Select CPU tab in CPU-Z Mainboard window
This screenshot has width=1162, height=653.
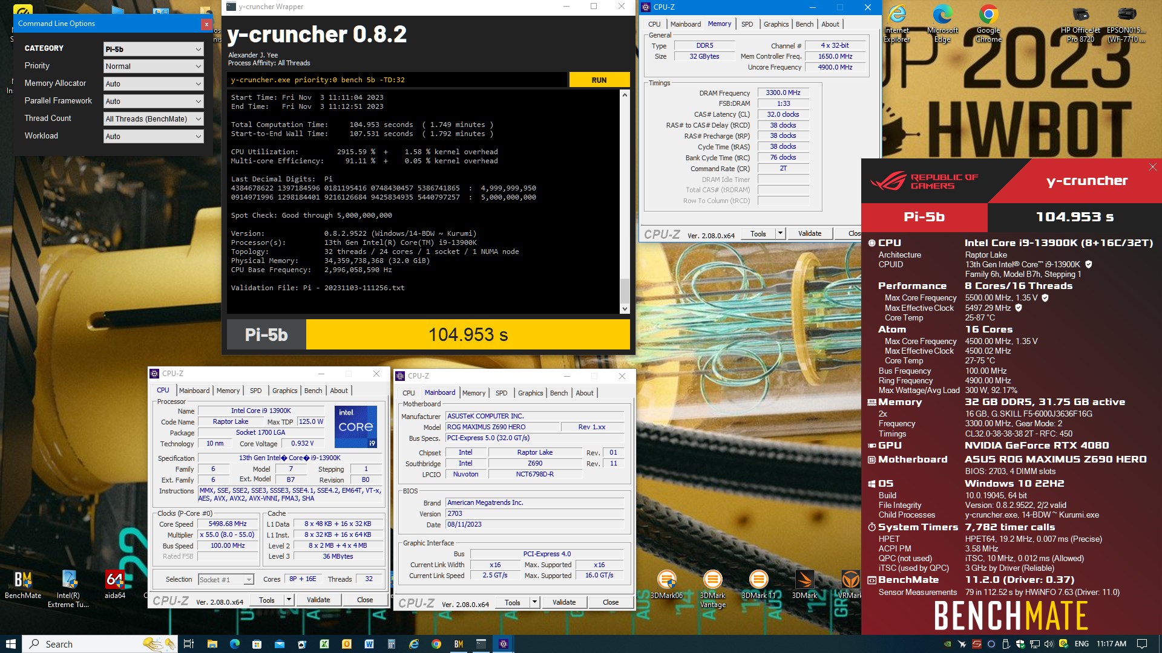(409, 393)
